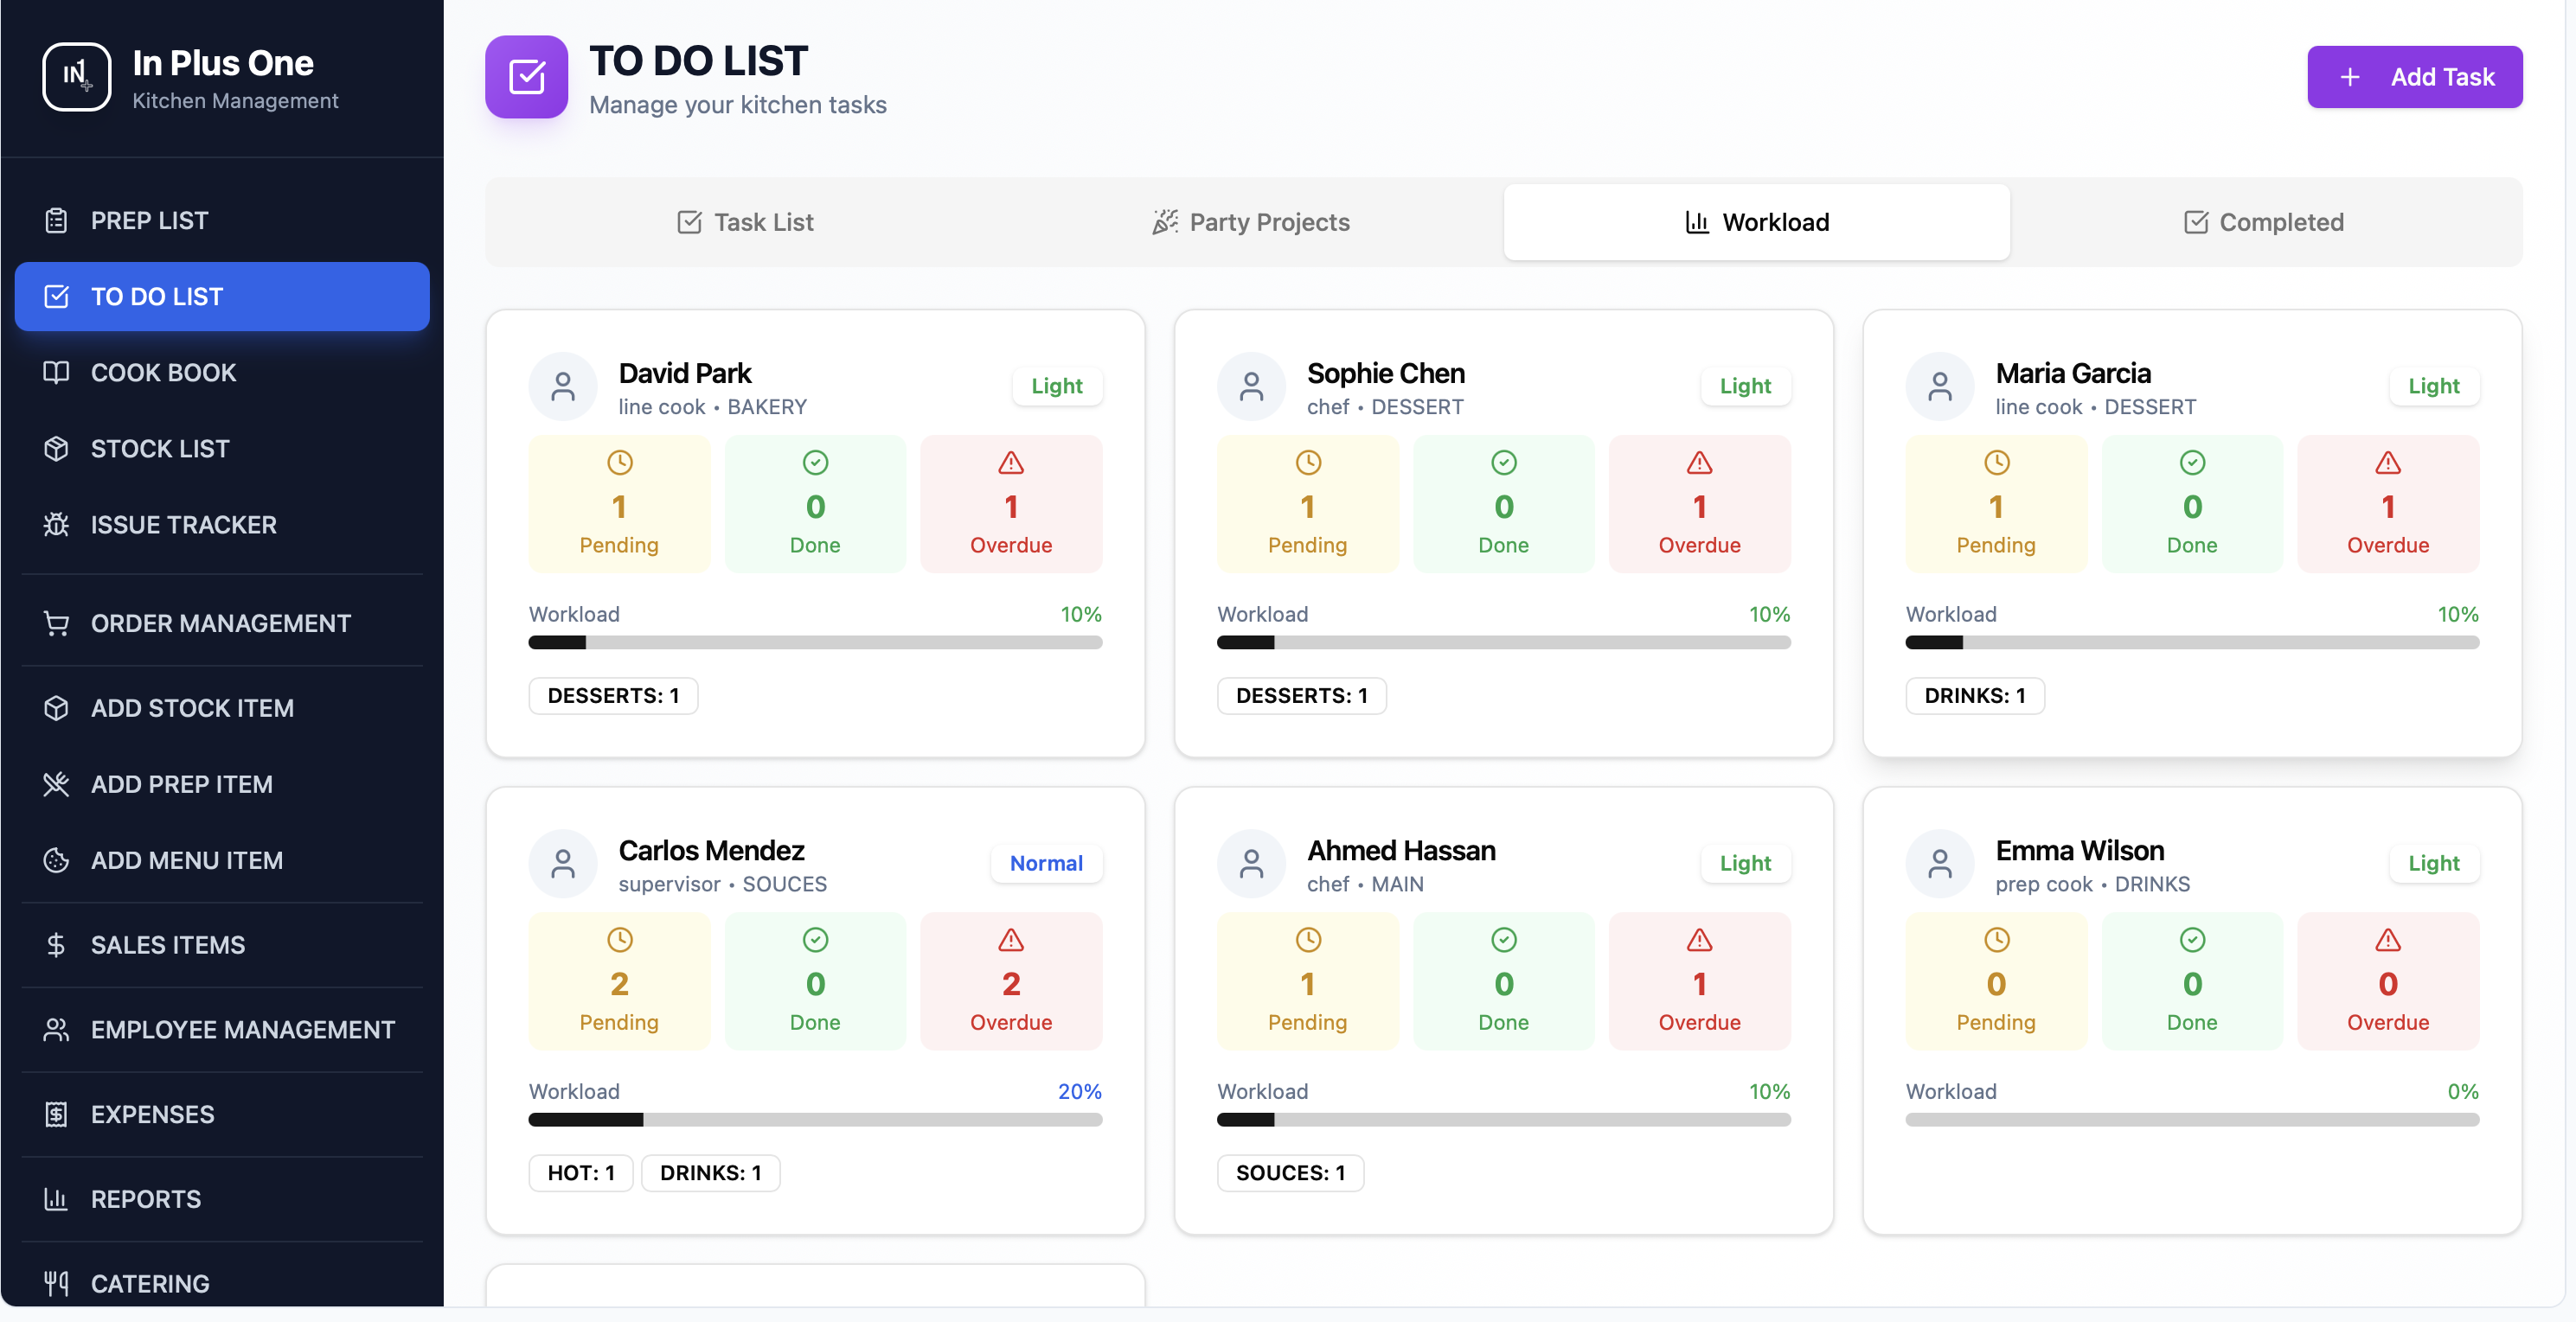Click the Cook Book icon in sidebar
This screenshot has height=1322, width=2576.
[56, 373]
